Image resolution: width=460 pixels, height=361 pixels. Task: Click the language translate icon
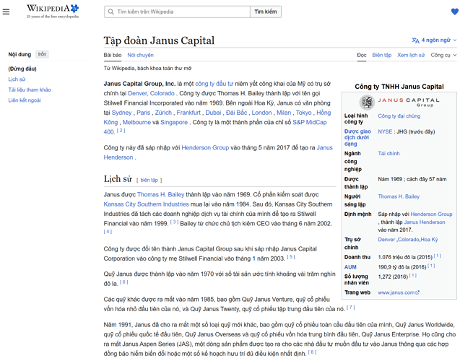point(415,40)
